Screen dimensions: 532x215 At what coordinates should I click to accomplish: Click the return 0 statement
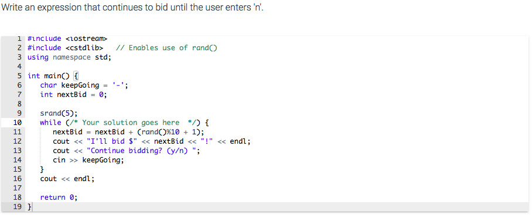coord(59,197)
